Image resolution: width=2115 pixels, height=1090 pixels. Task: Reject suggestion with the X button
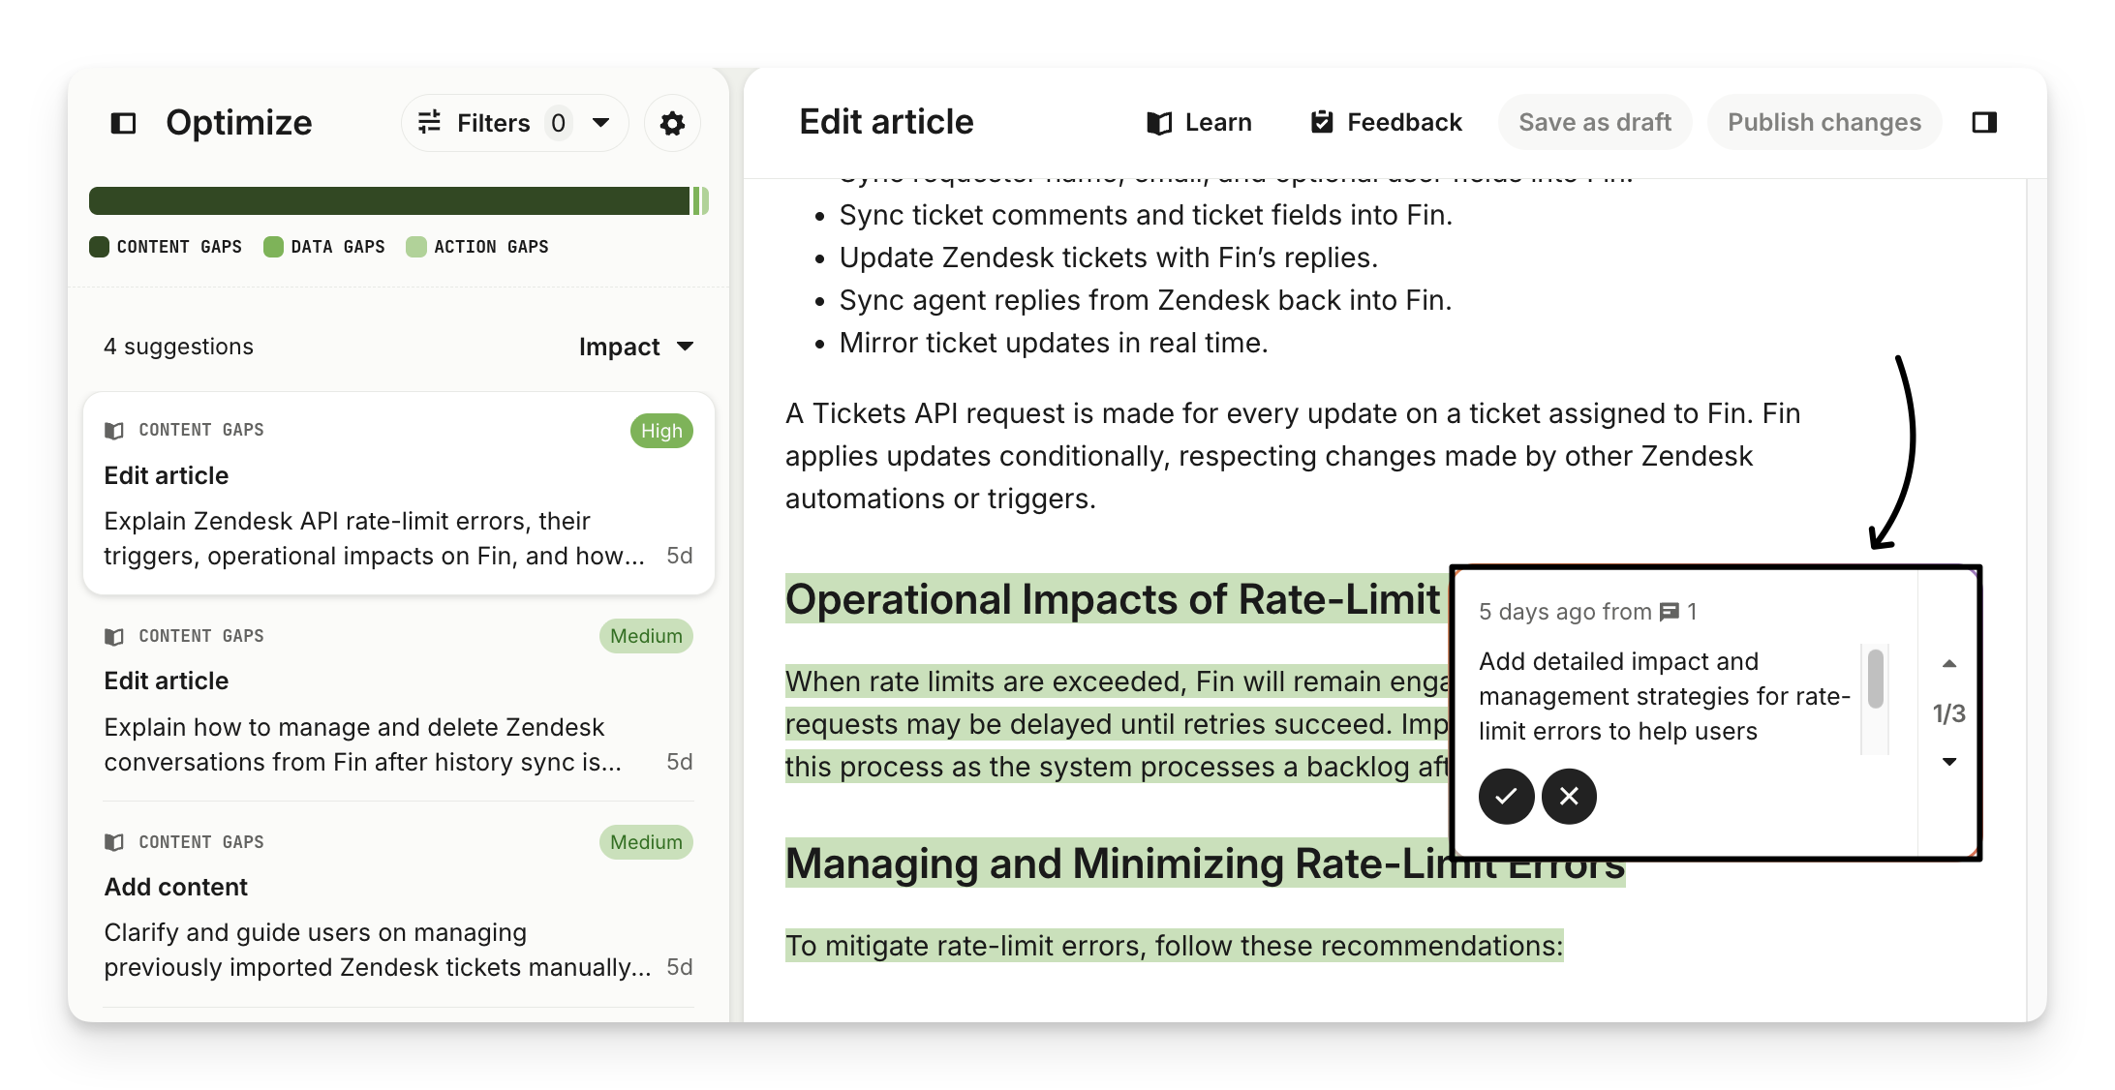click(x=1569, y=796)
